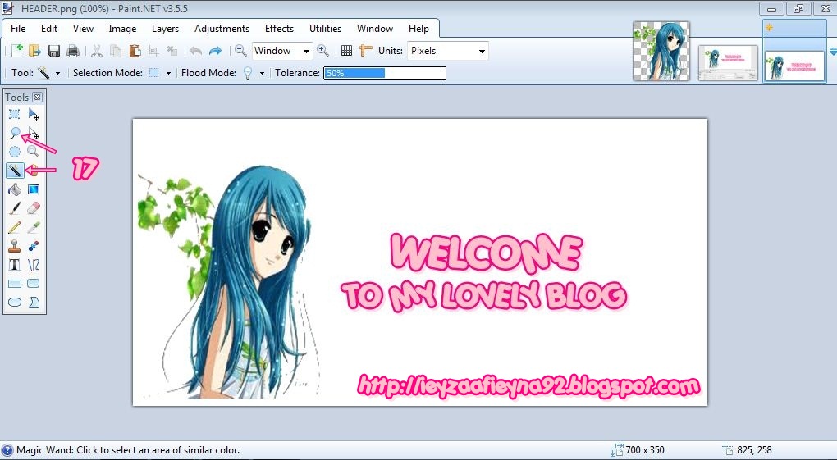Select the Line/Curve tool
Screen dimensions: 837x460
coord(34,265)
